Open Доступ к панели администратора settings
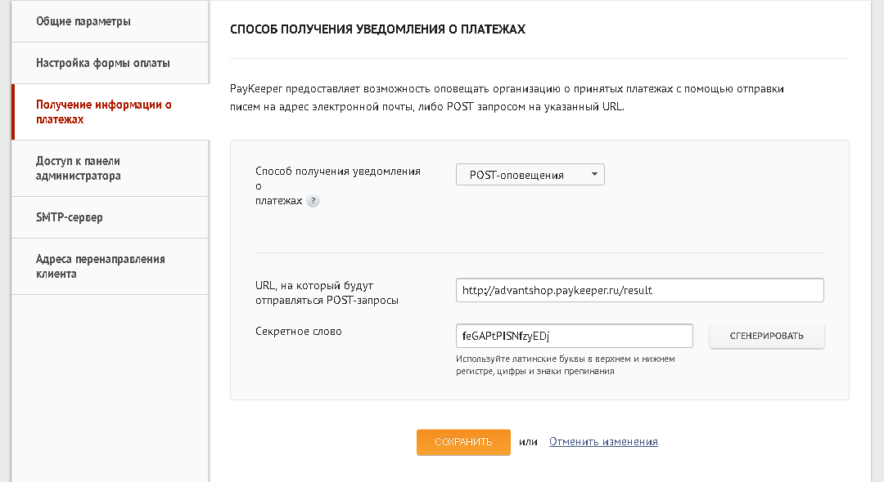The height and width of the screenshot is (482, 884). (79, 168)
